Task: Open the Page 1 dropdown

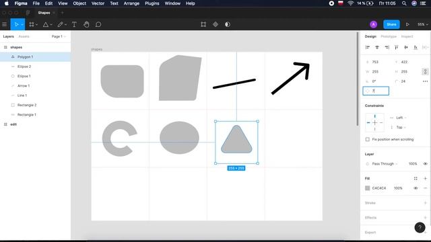Action: click(x=59, y=36)
